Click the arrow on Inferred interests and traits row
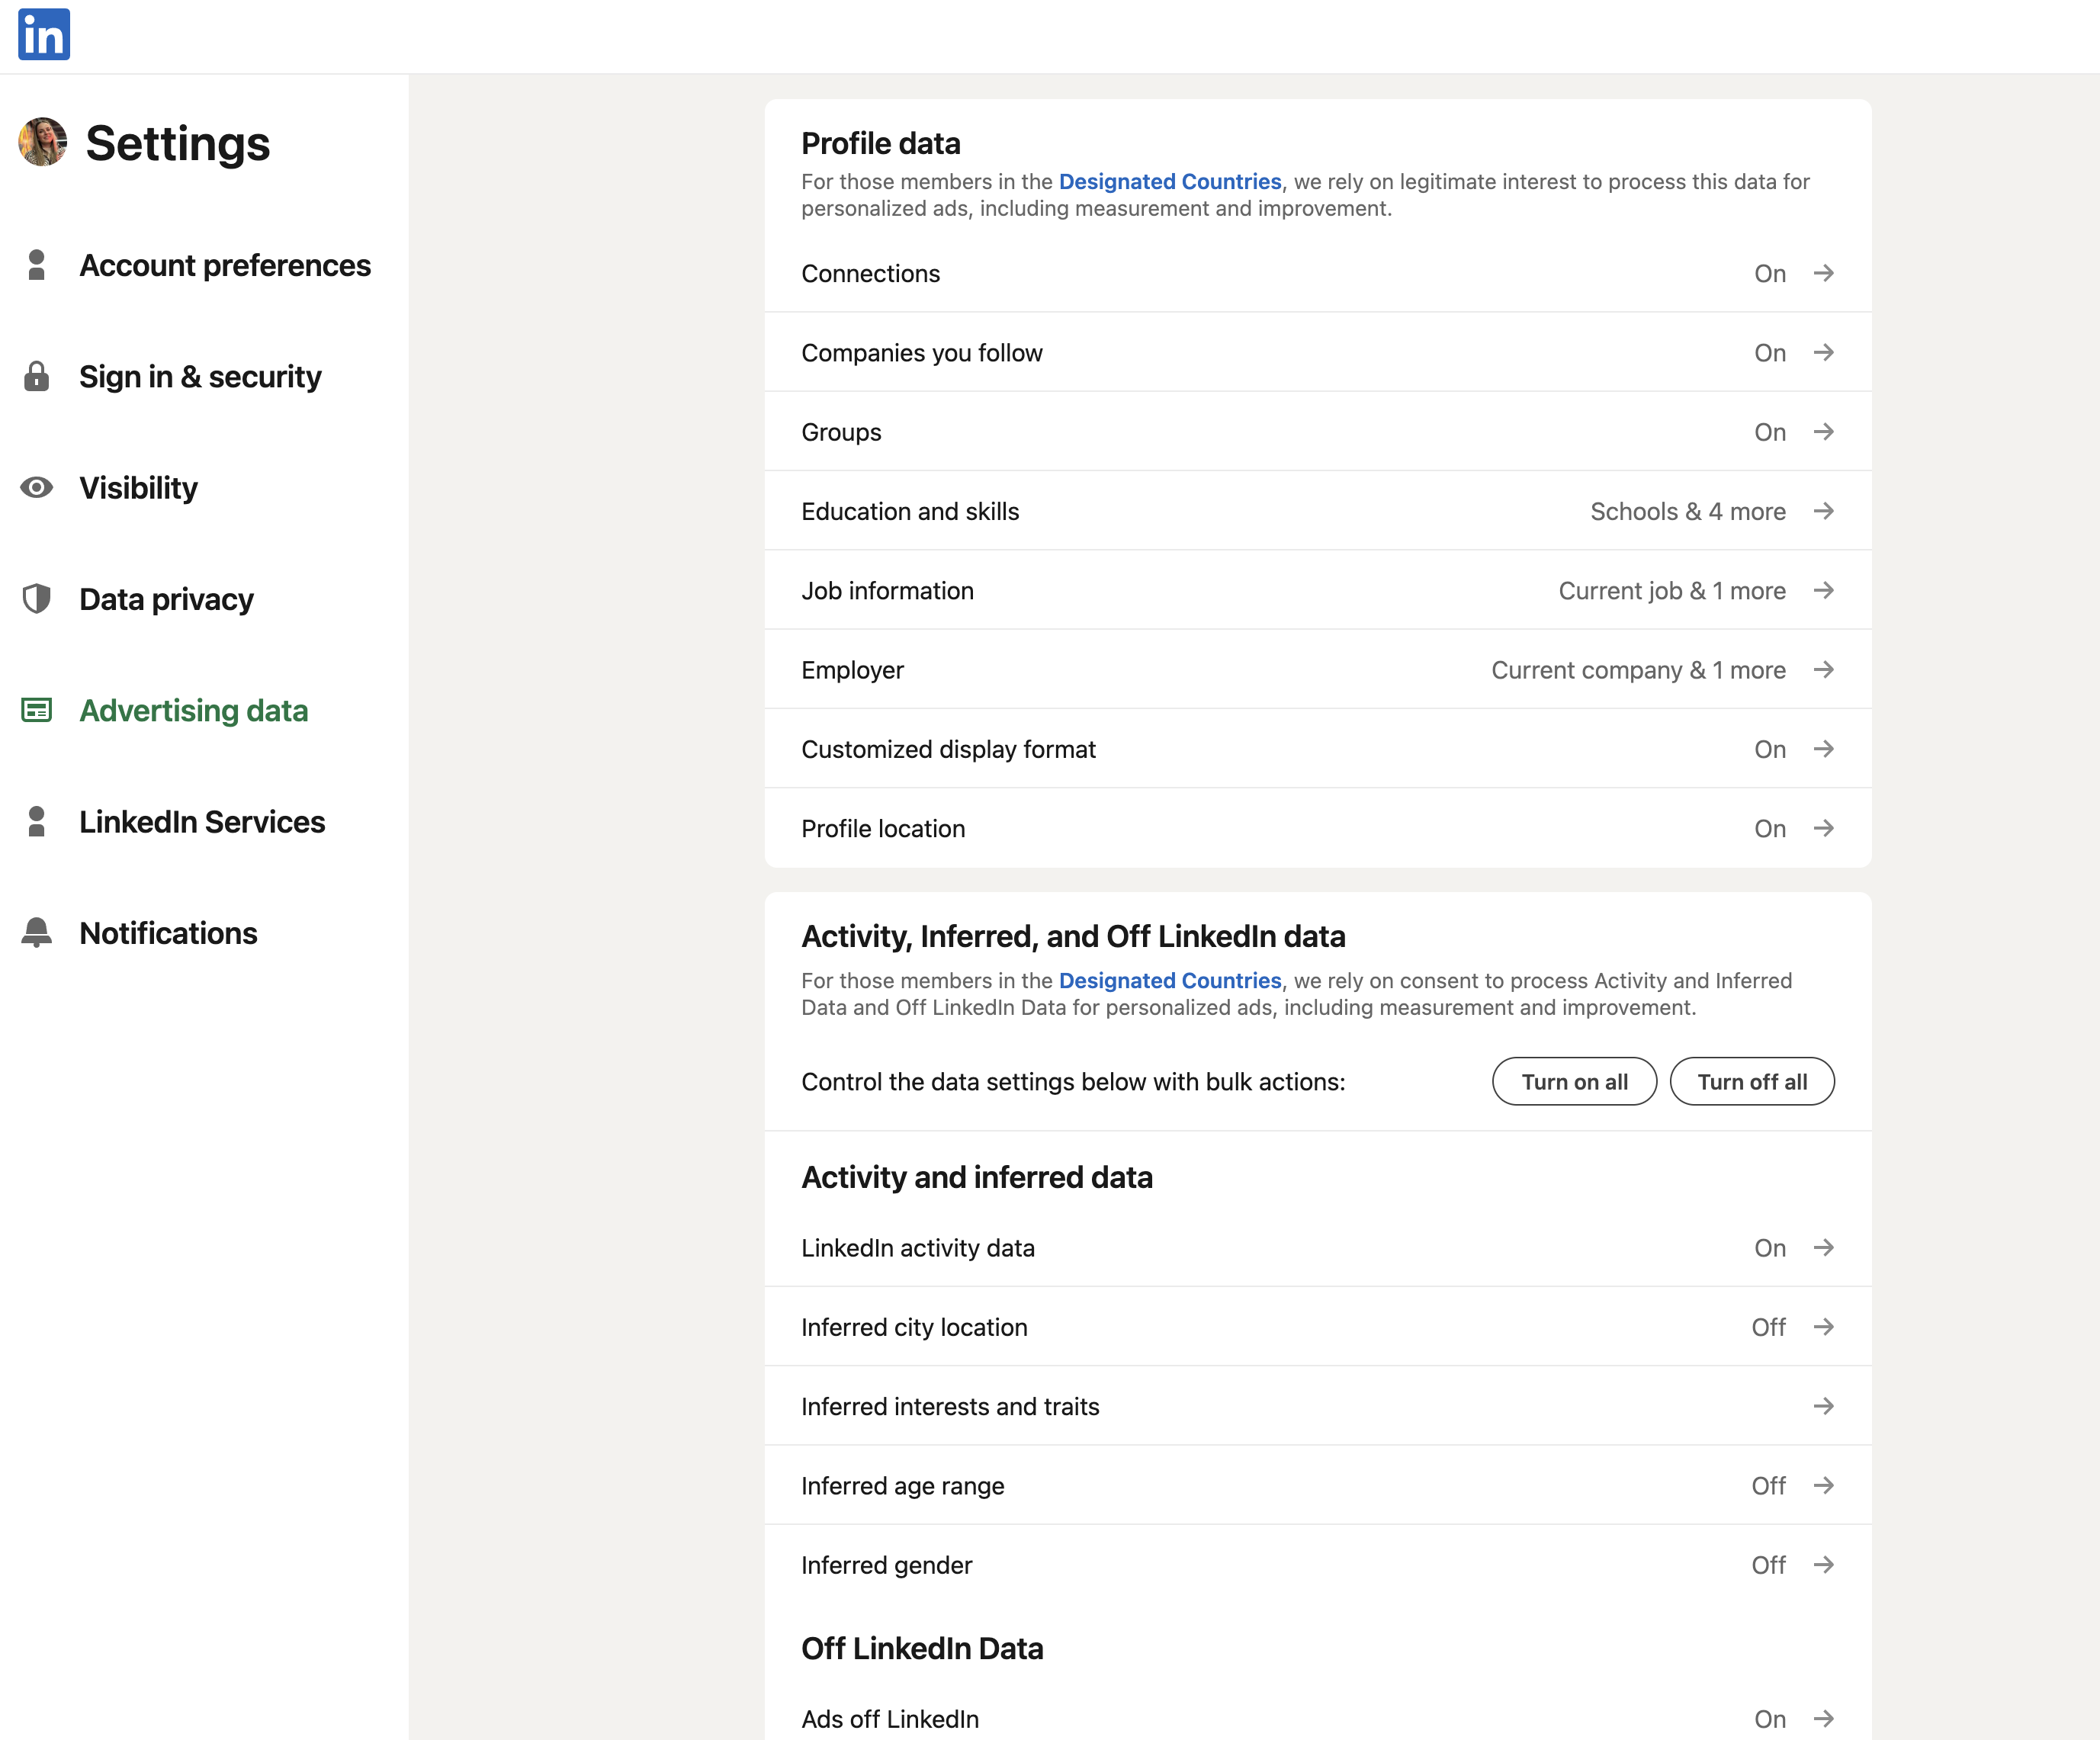2100x1740 pixels. [1823, 1406]
